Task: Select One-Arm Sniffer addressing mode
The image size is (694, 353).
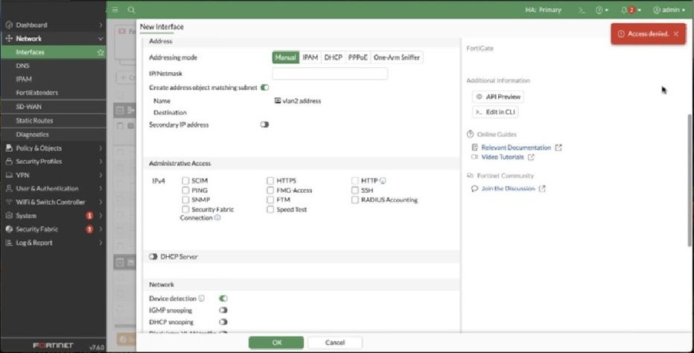Action: click(x=397, y=57)
